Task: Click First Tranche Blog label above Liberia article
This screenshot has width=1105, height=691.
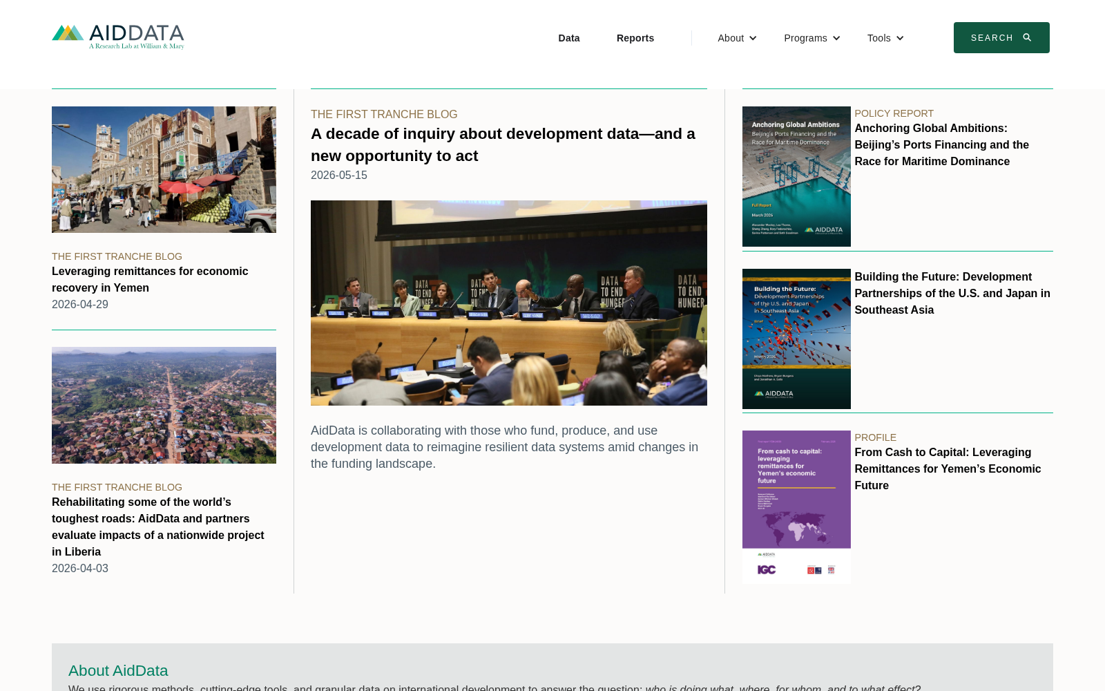Action: pyautogui.click(x=117, y=487)
